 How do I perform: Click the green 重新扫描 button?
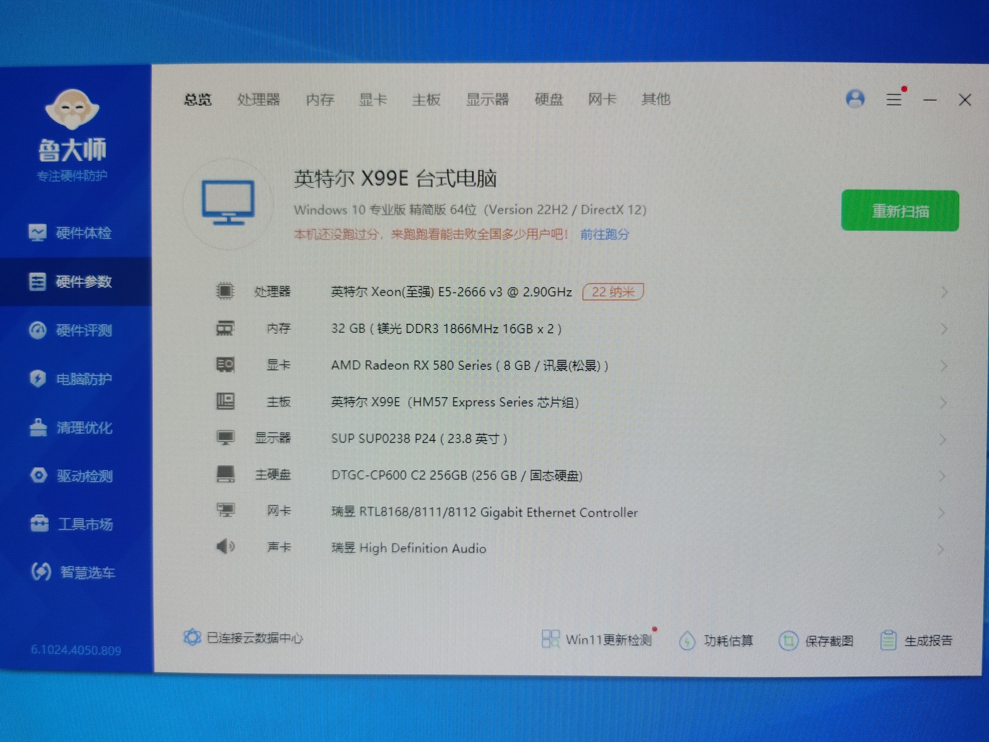[900, 211]
